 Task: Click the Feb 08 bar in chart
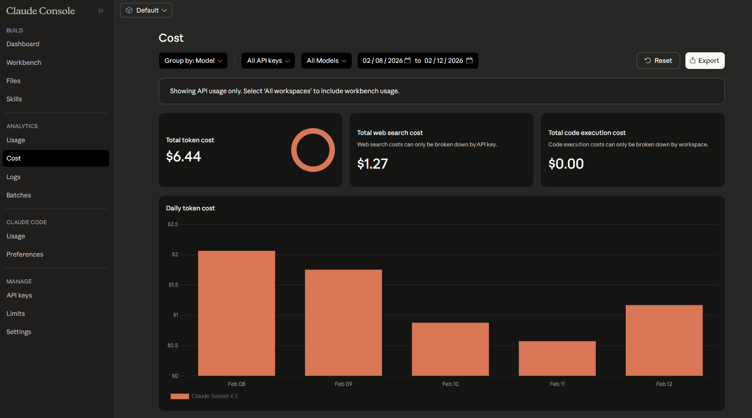pos(236,313)
